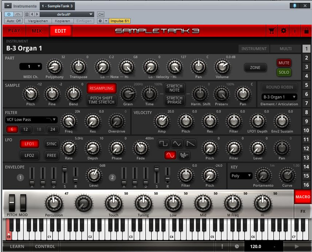Image resolution: width=312 pixels, height=252 pixels.
Task: Toggle Stretch Phrase
Action: (174, 100)
